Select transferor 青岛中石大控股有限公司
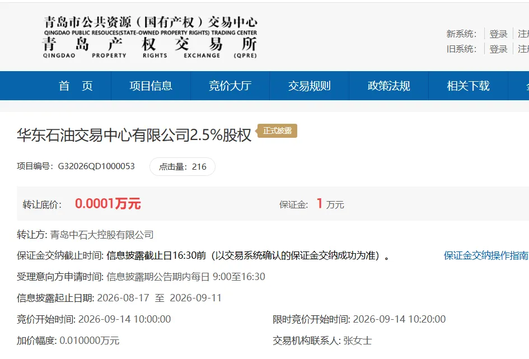 [102, 235]
